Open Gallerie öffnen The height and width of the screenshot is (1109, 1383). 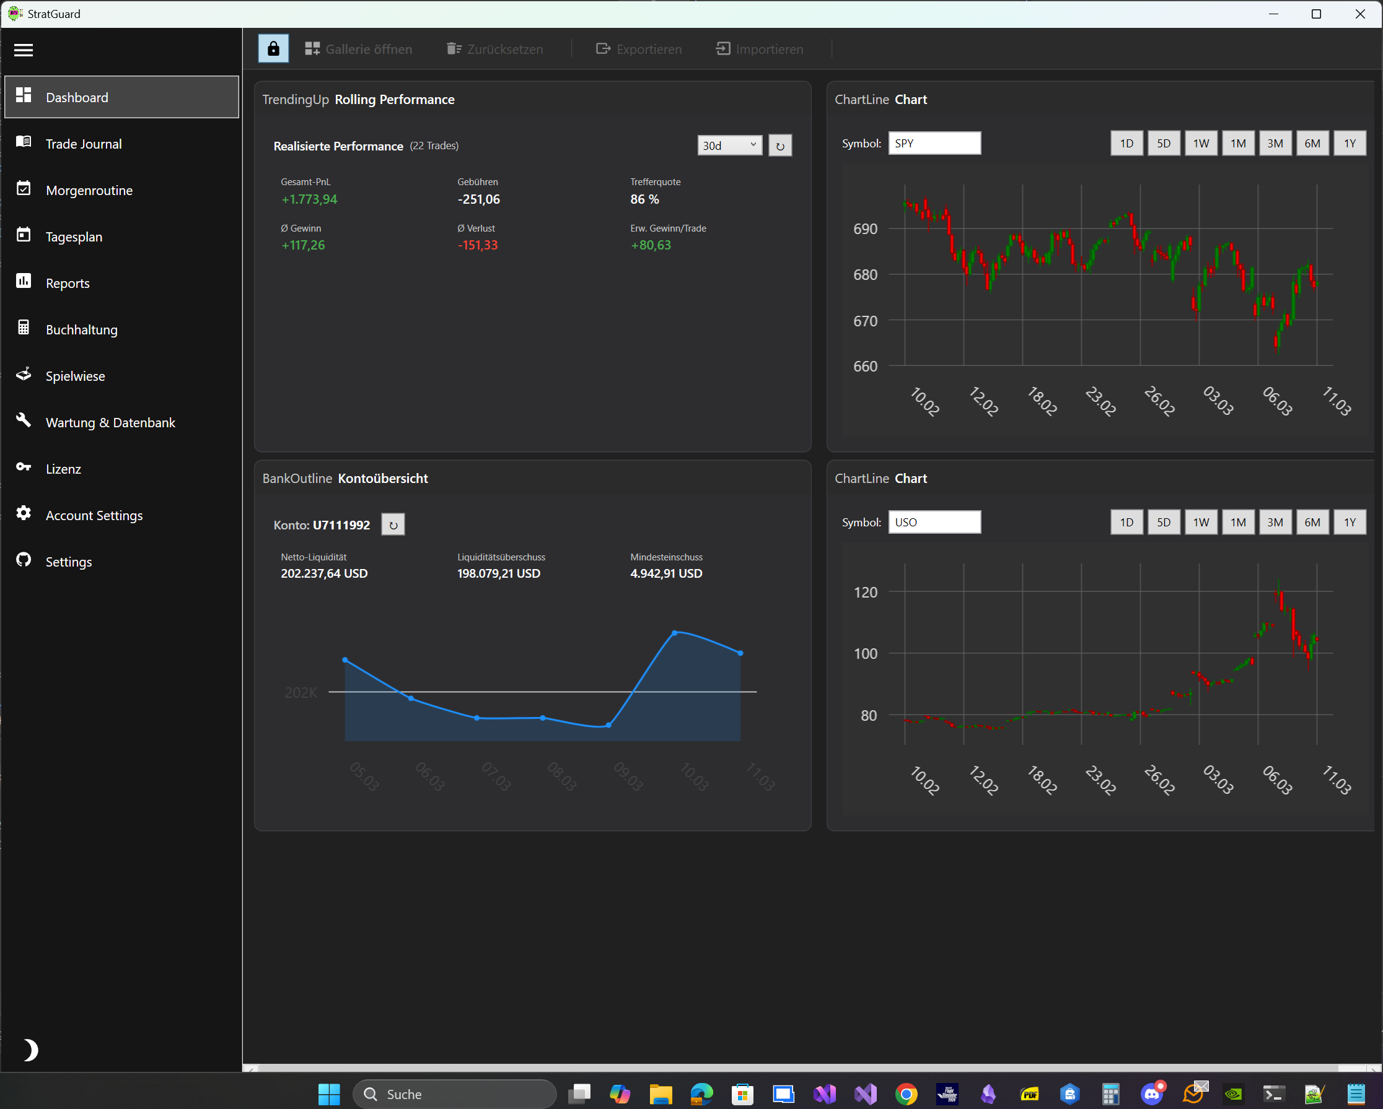pyautogui.click(x=358, y=49)
